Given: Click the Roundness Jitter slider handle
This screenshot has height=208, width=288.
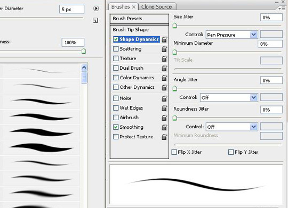Looking at the screenshot, I should (x=175, y=118).
